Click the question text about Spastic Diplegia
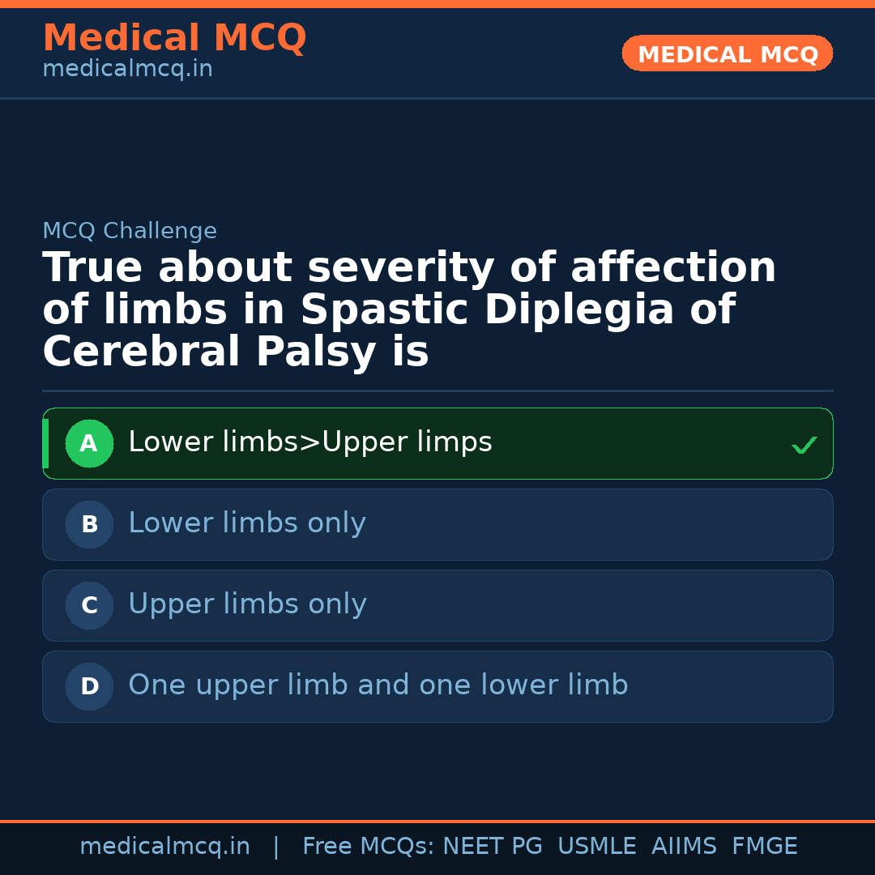This screenshot has width=875, height=875. (x=409, y=310)
